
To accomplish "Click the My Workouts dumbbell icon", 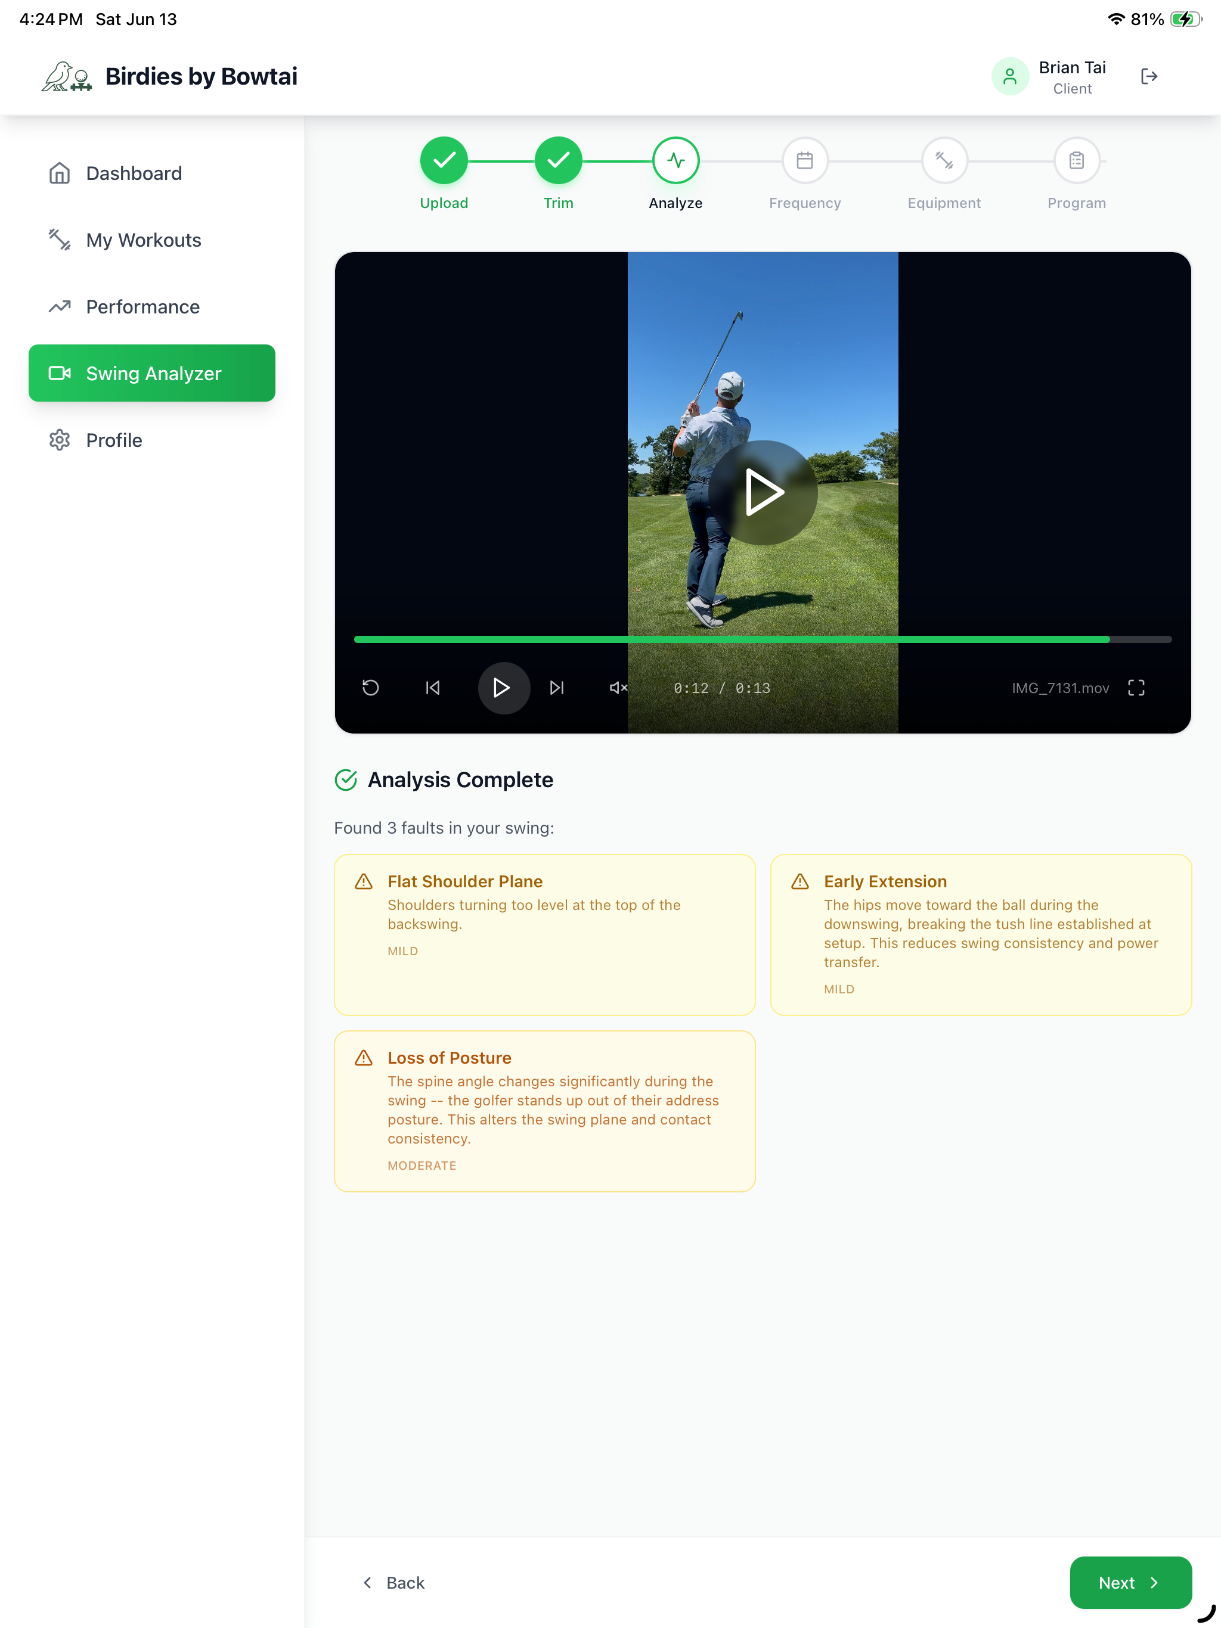I will click(60, 240).
